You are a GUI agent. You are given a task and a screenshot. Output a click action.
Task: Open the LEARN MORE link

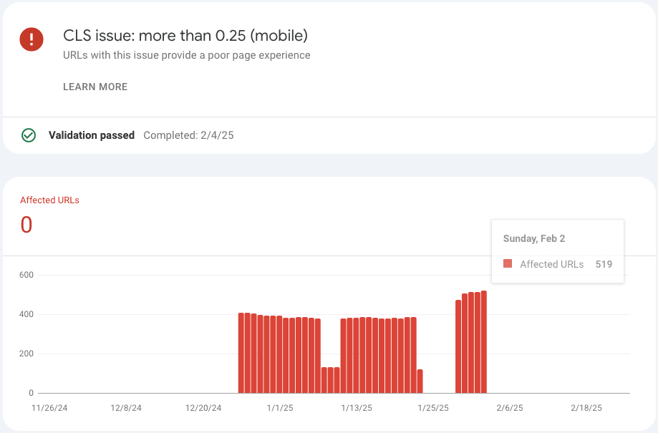95,87
